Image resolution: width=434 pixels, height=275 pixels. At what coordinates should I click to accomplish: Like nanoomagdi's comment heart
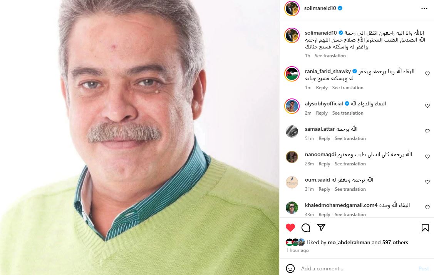427,157
